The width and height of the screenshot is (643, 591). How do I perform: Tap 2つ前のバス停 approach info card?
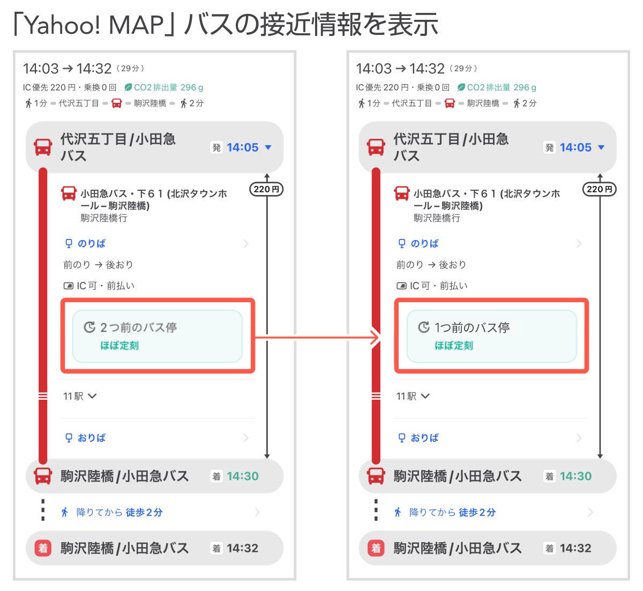[158, 336]
